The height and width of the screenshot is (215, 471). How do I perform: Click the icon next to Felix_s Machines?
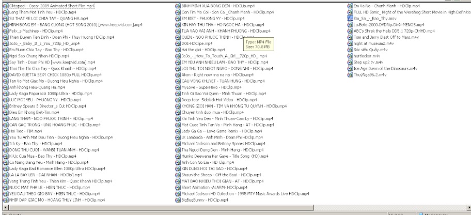(x=5, y=30)
